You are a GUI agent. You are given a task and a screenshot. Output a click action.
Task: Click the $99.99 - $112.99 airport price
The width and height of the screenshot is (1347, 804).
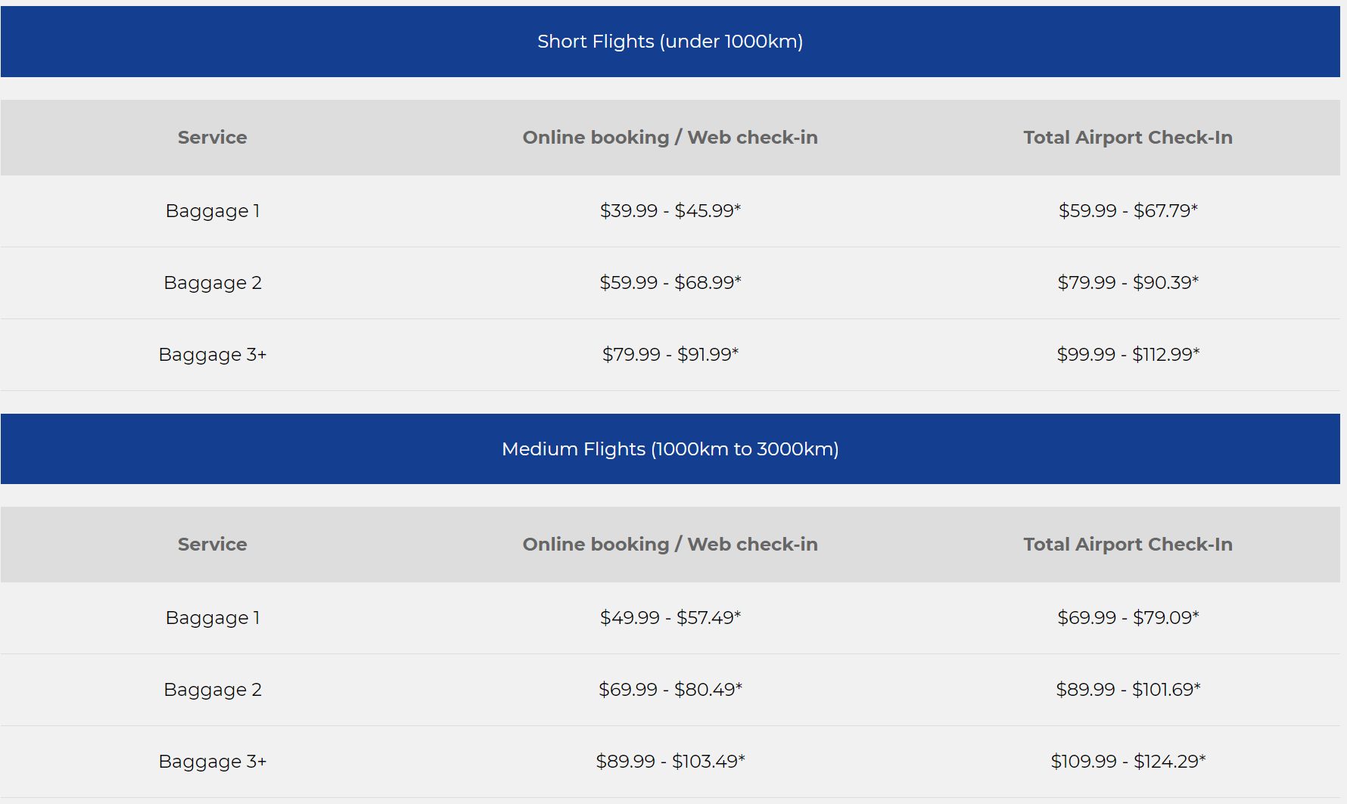[1128, 355]
